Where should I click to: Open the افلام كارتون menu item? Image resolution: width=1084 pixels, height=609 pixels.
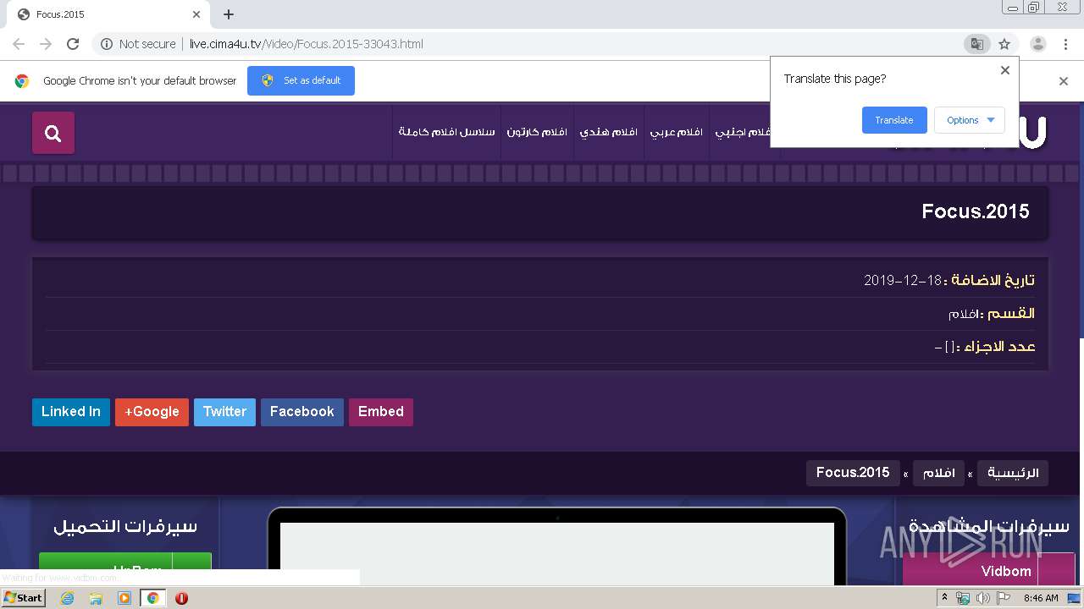click(x=537, y=132)
